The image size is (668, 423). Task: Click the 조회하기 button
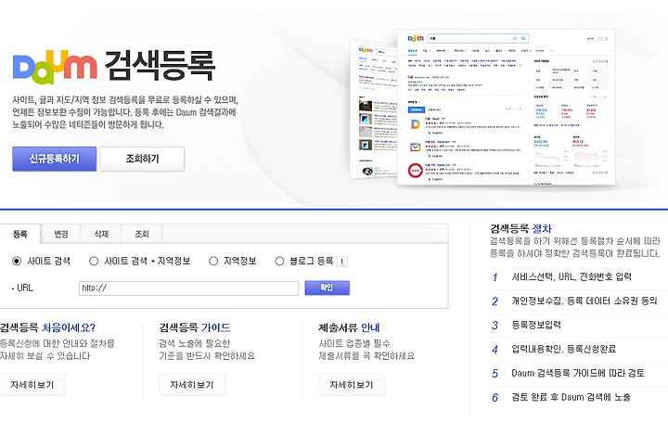click(142, 159)
